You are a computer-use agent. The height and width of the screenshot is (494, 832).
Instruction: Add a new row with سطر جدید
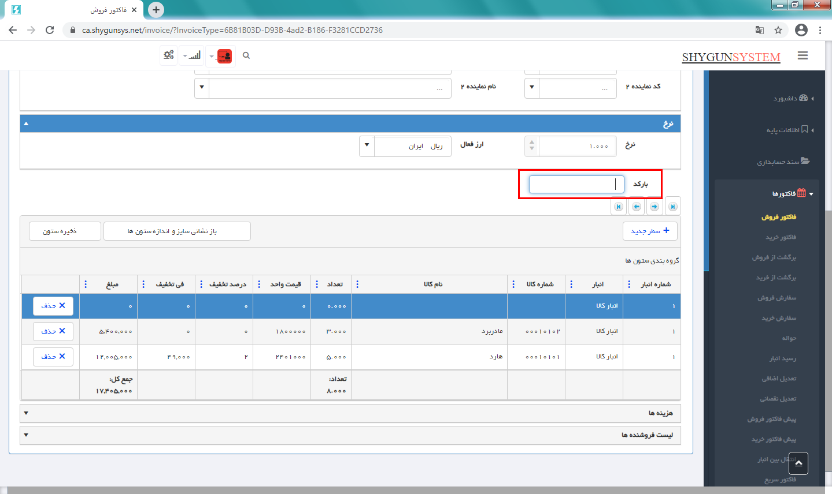650,231
